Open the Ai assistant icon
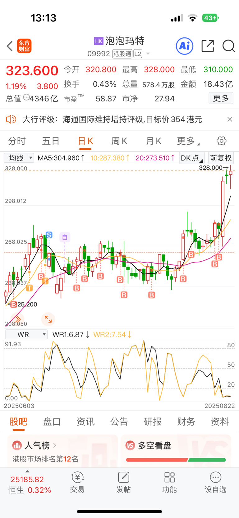 tap(185, 46)
